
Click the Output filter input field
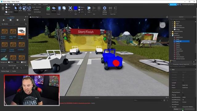(x=148, y=100)
